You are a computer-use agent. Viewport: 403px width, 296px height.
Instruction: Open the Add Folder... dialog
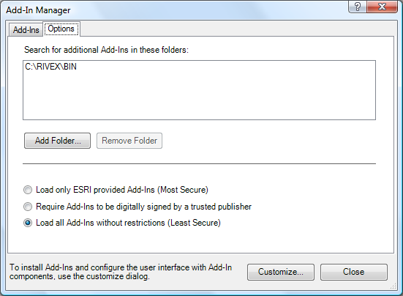pyautogui.click(x=57, y=141)
